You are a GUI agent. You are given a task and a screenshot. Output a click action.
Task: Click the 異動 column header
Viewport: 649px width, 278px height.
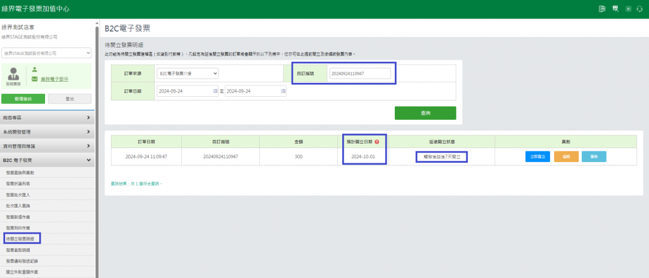pos(566,142)
